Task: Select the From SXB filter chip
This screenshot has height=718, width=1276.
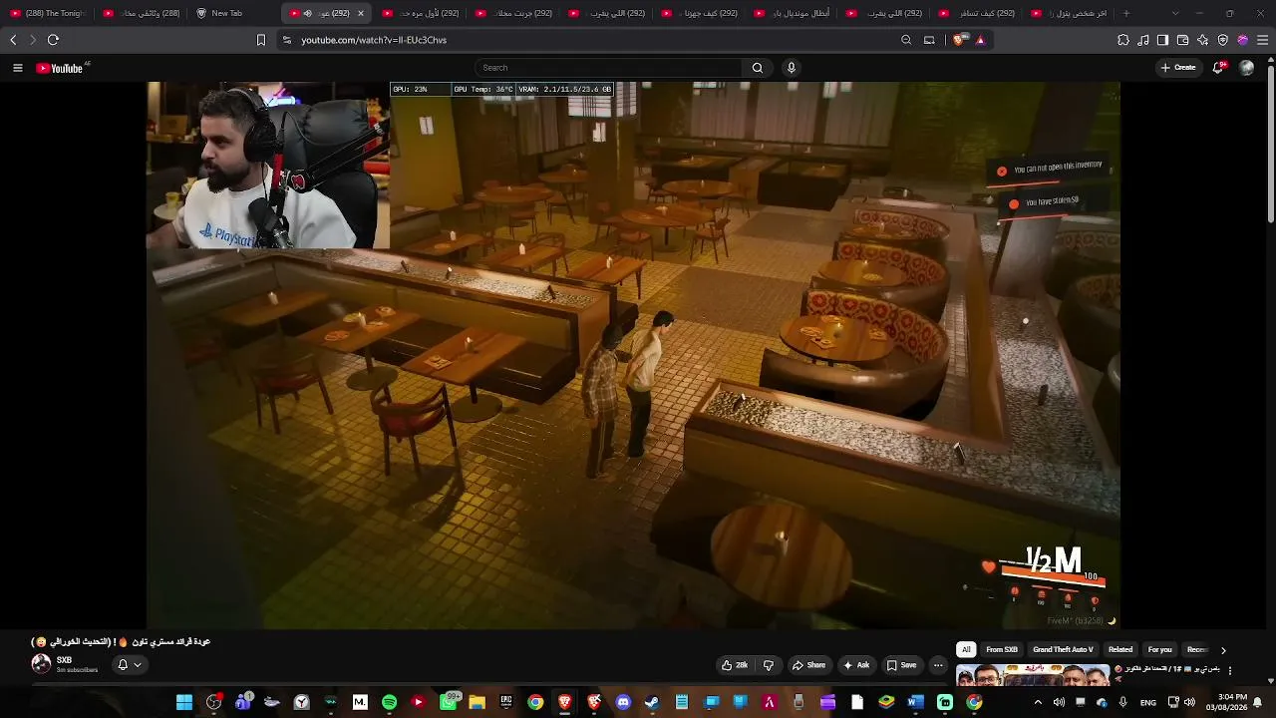Action: (1002, 650)
